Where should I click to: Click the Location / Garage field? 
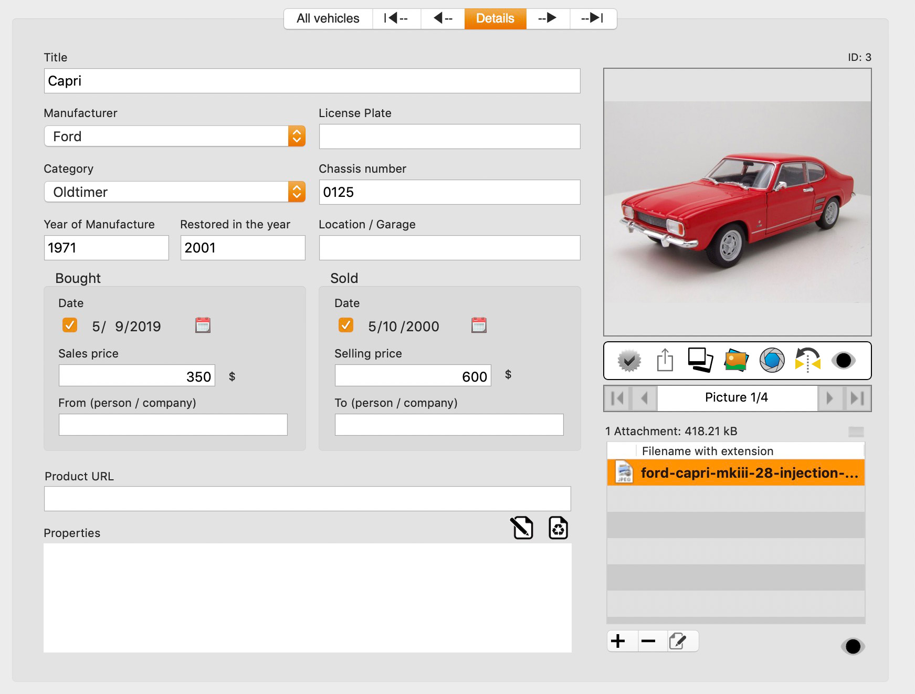pos(449,248)
